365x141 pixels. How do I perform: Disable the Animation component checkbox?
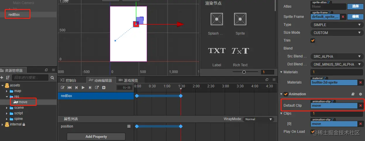286,94
